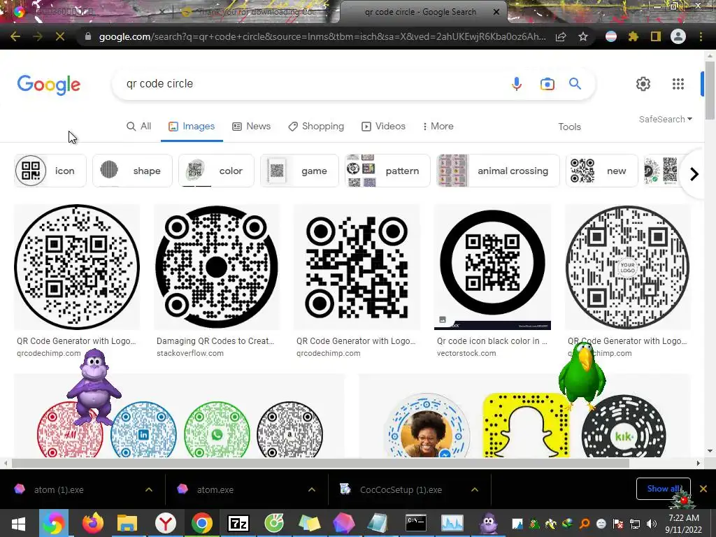Expand the More search options
The image size is (716, 537).
pos(438,127)
